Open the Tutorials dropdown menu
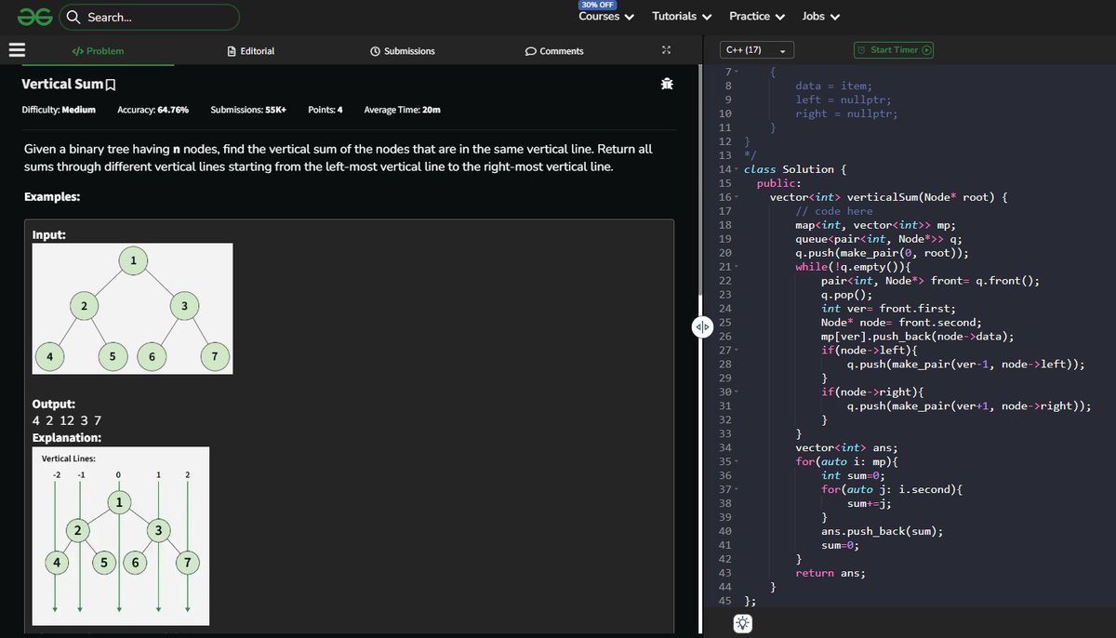 (682, 16)
